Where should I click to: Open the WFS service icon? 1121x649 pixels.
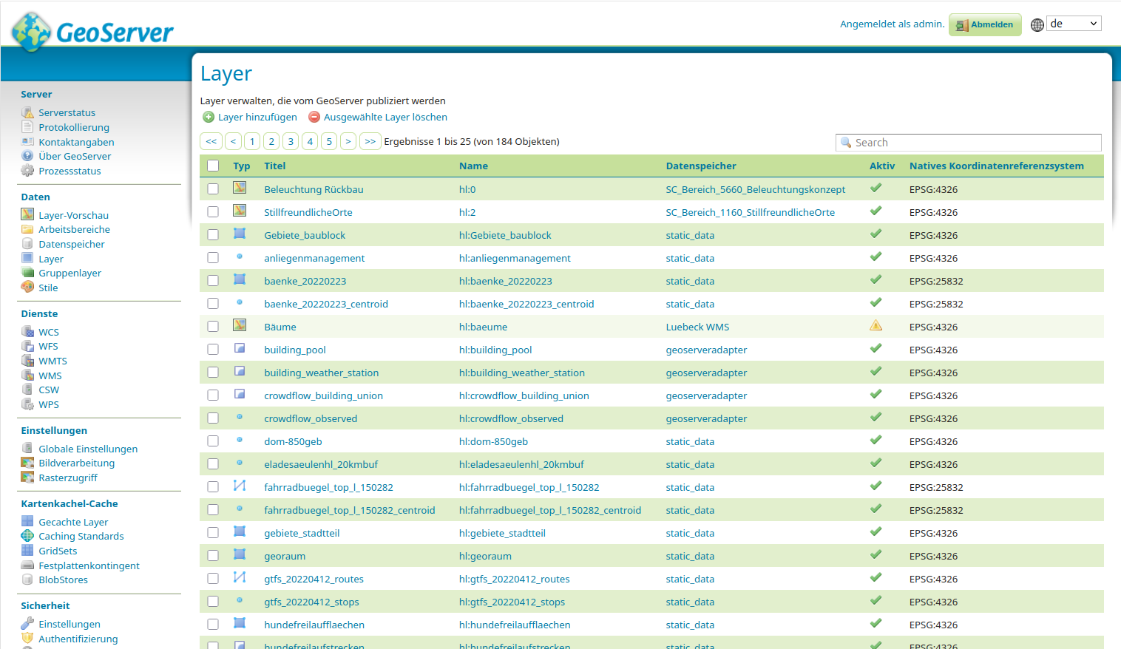click(27, 346)
